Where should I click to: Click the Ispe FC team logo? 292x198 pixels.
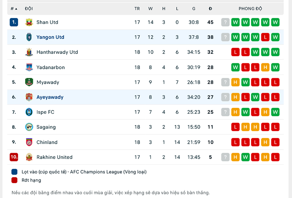29,112
